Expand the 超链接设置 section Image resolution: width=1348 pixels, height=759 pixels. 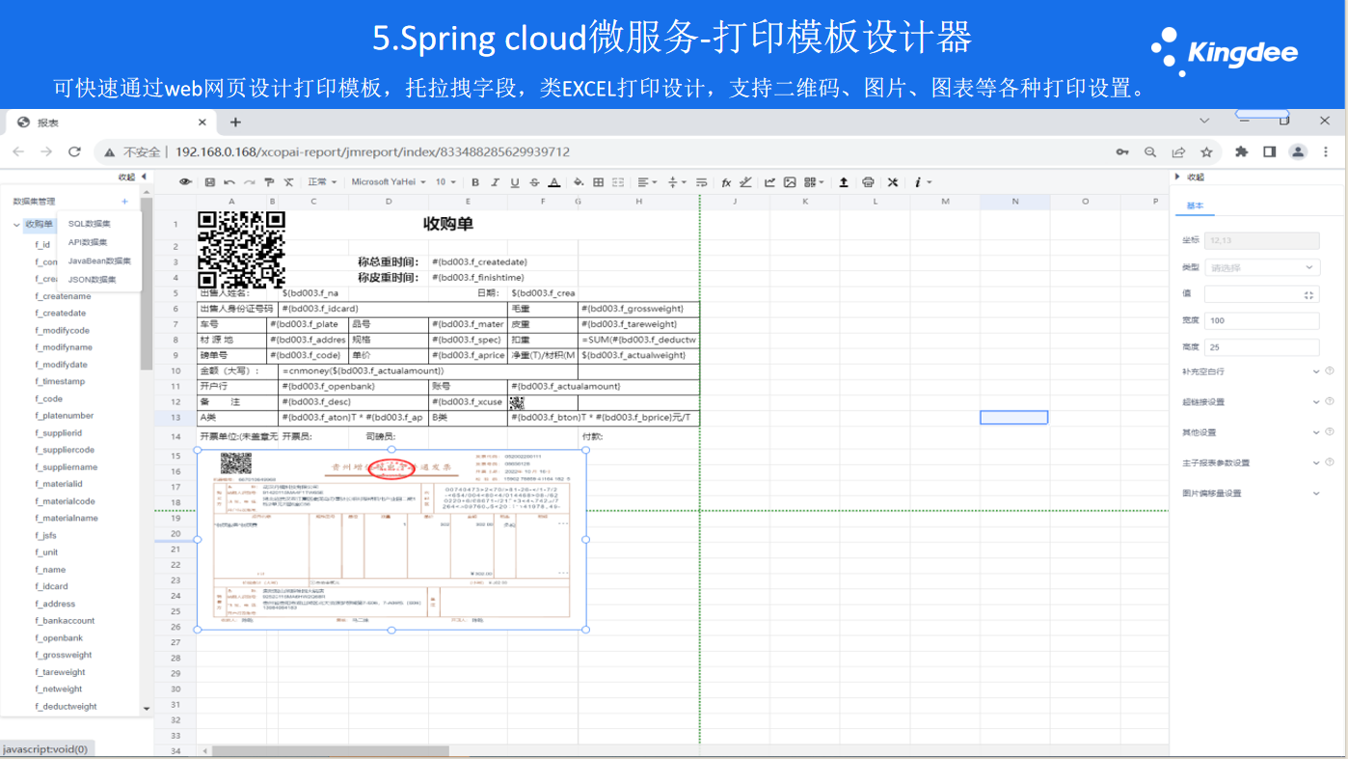(1316, 402)
